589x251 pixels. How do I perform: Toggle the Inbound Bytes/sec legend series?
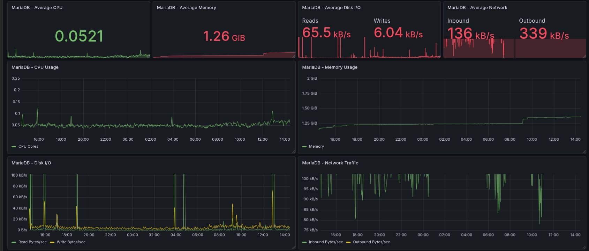tap(326, 242)
